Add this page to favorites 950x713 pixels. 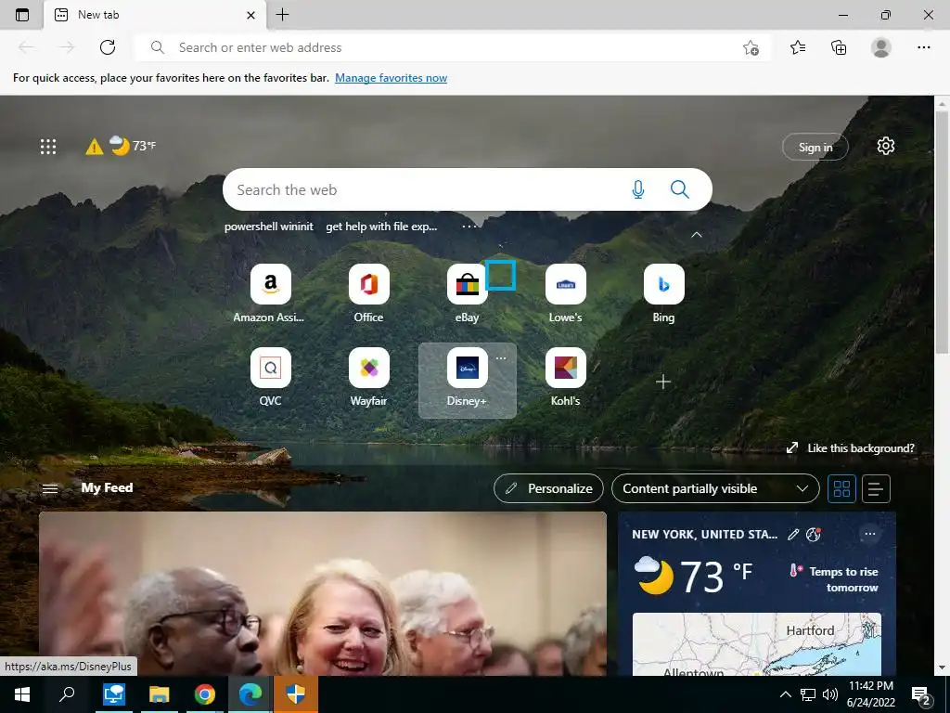coord(751,48)
